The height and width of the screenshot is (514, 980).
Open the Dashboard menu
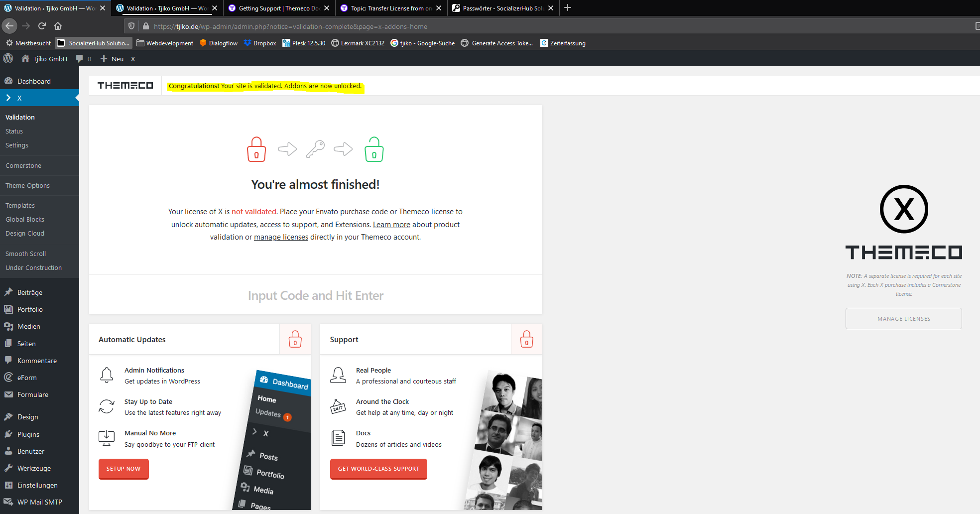(x=39, y=81)
